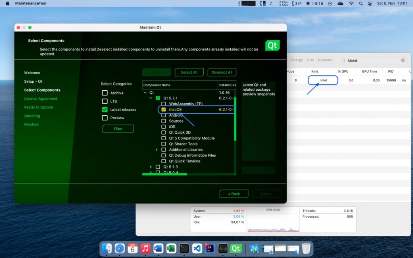Open the Qt MaintenanceTool from the Dock
The image size is (413, 258).
236,248
